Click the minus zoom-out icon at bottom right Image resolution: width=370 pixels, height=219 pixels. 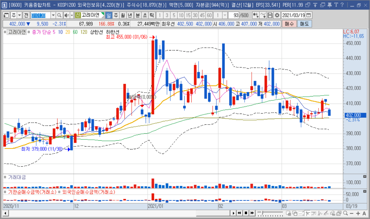tap(352, 213)
